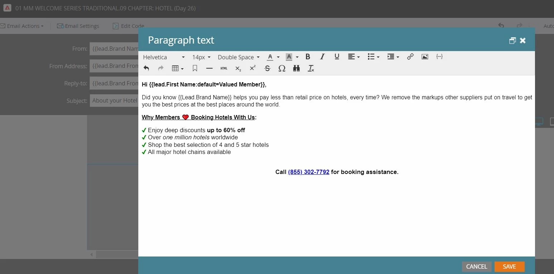This screenshot has width=554, height=274.
Task: Click the (855) 302-7792 phone link
Action: pos(309,172)
